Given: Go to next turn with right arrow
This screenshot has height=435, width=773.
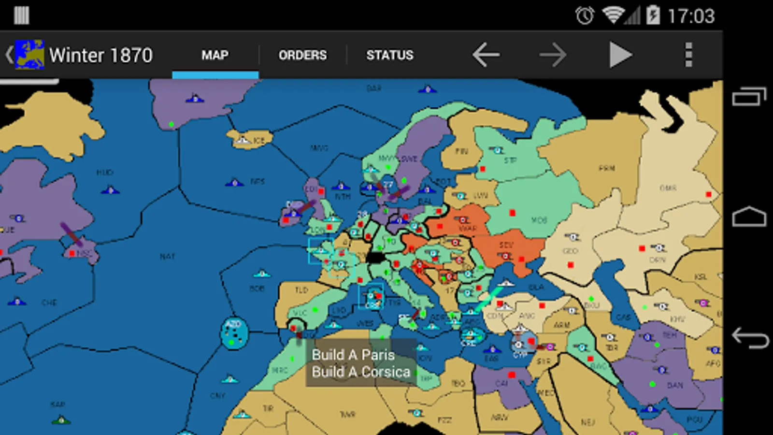Looking at the screenshot, I should (553, 55).
